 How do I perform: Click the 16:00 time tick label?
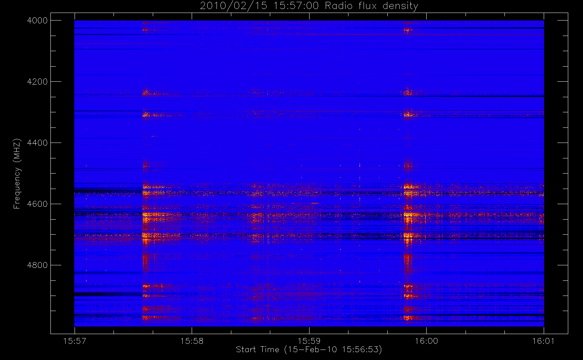click(426, 341)
